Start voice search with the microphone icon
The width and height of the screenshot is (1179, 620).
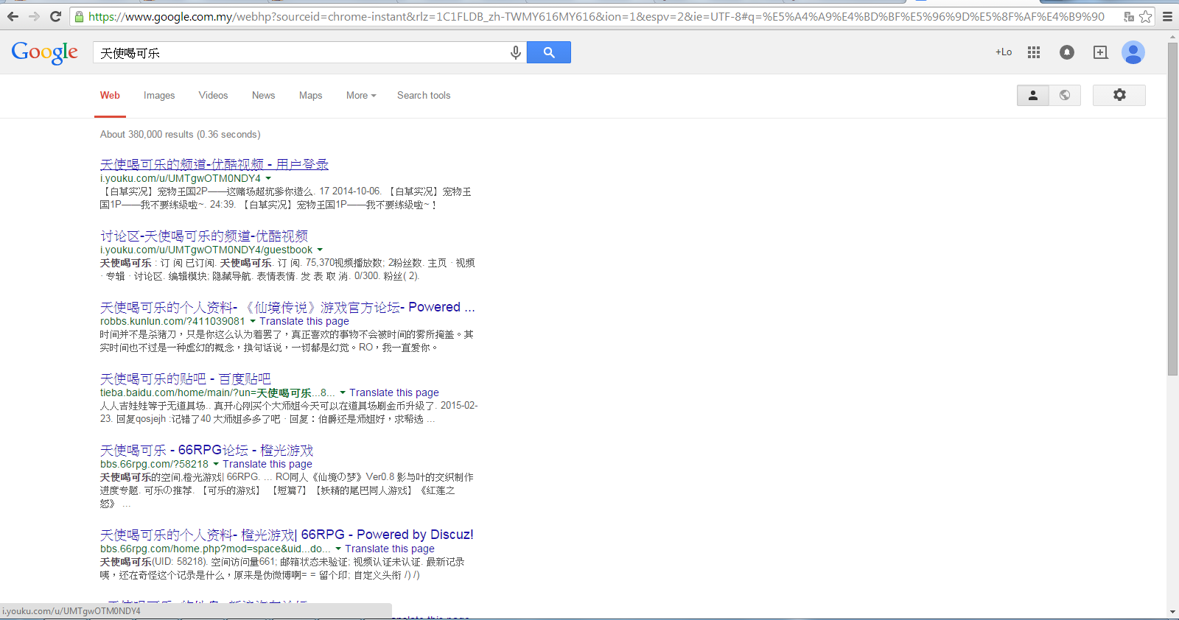[516, 52]
